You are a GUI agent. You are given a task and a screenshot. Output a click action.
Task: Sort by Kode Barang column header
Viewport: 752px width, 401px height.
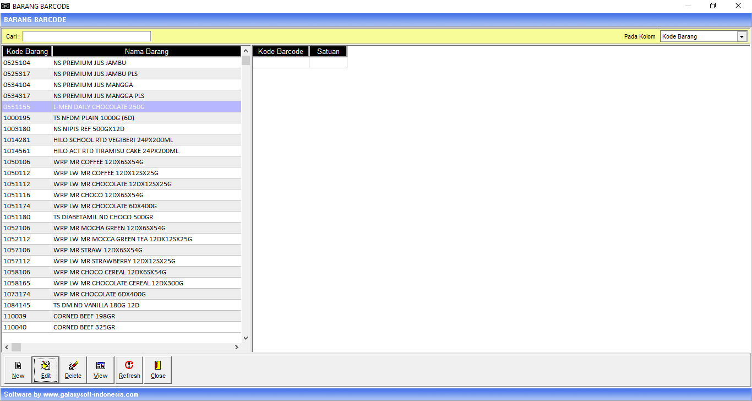point(27,51)
